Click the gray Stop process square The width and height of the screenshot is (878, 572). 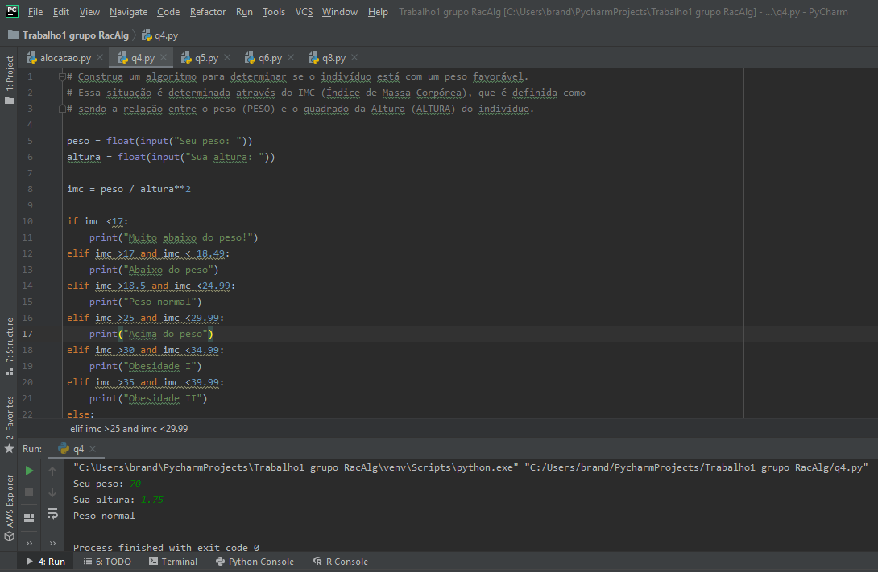[x=29, y=492]
